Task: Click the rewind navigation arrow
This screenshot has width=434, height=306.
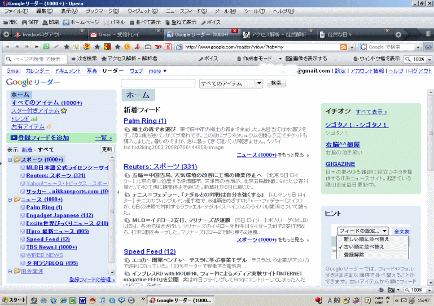Action: coord(7,47)
